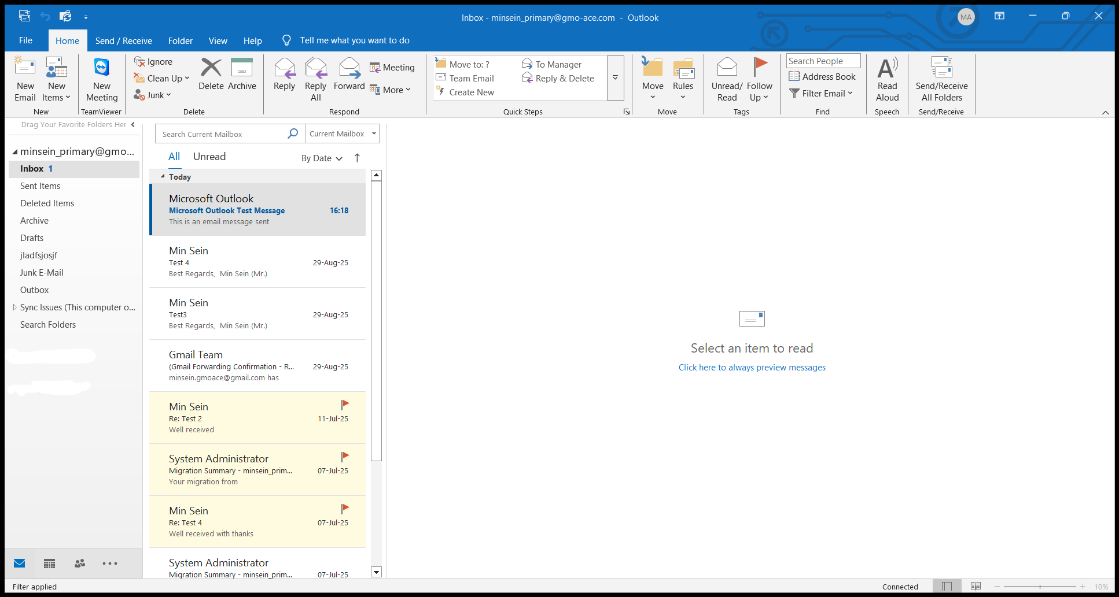Click the Search Current Mailbox field
1119x597 pixels.
click(x=230, y=134)
